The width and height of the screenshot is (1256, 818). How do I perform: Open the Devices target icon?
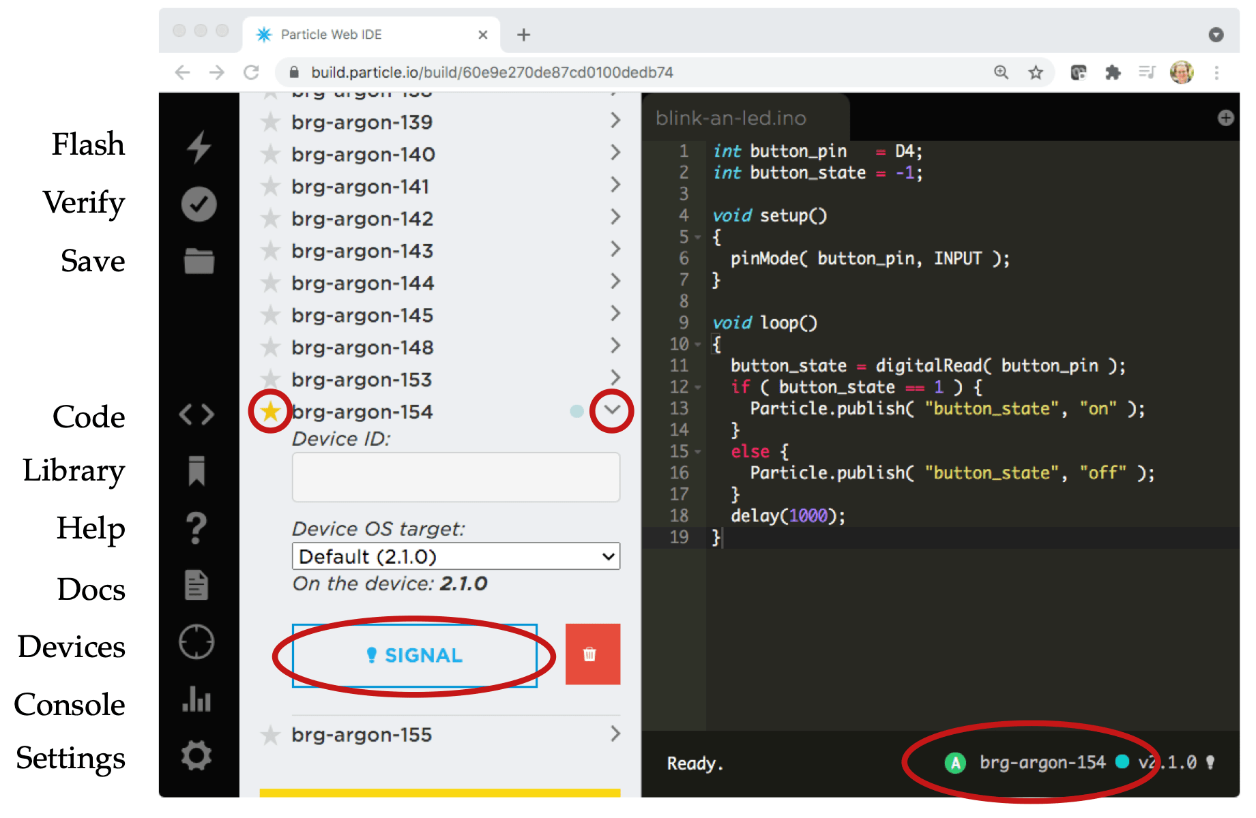tap(196, 641)
